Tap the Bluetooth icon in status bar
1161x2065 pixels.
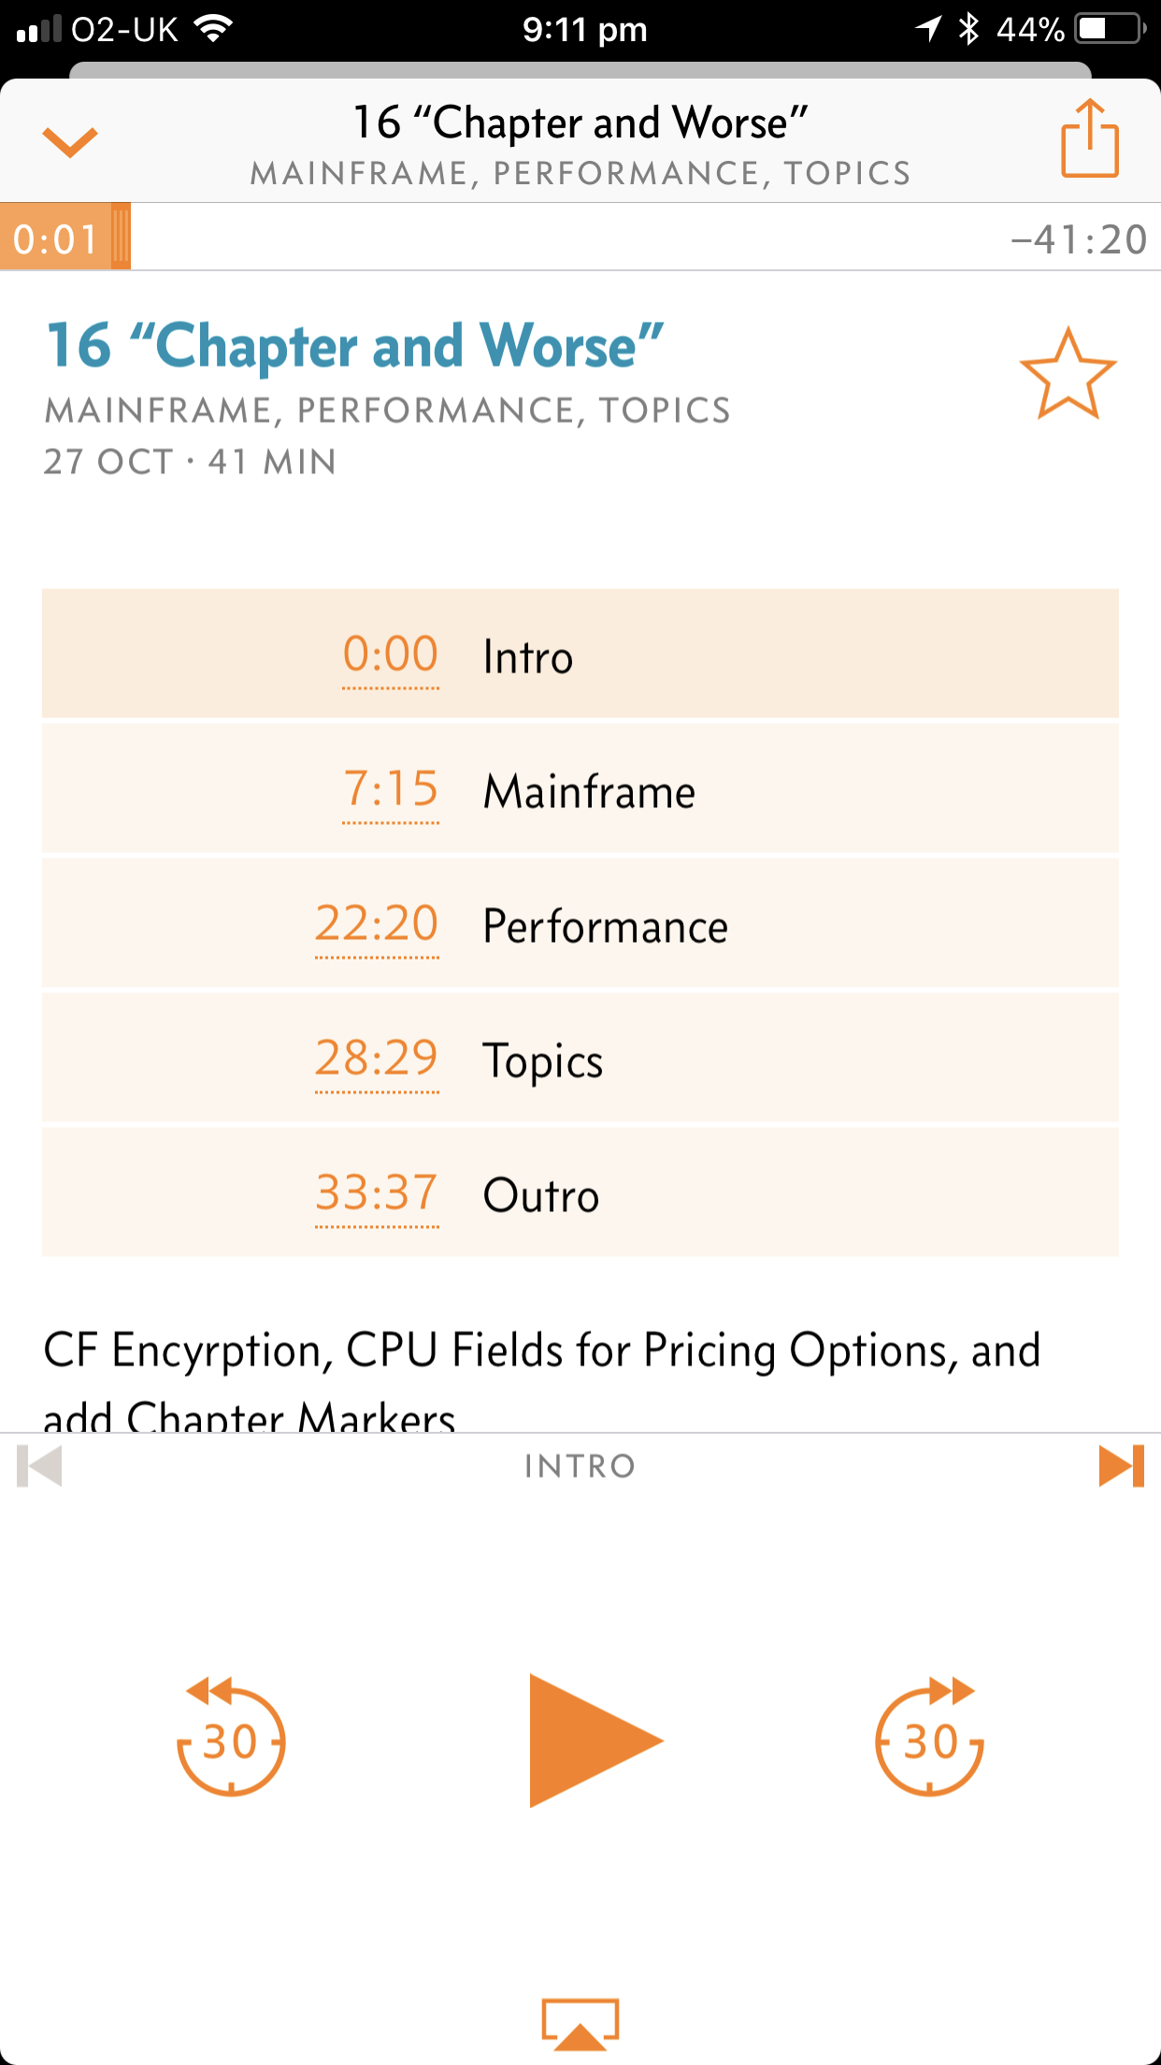point(969,29)
